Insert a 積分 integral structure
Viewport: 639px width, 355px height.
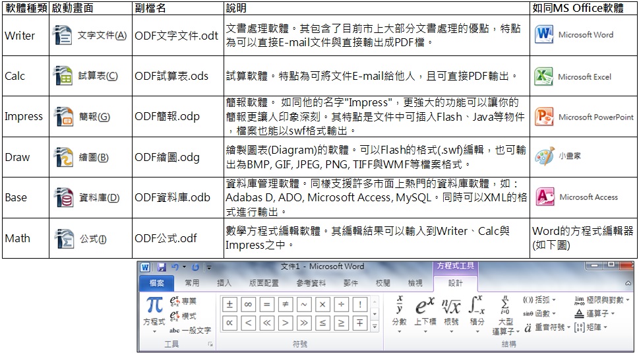pos(477,310)
